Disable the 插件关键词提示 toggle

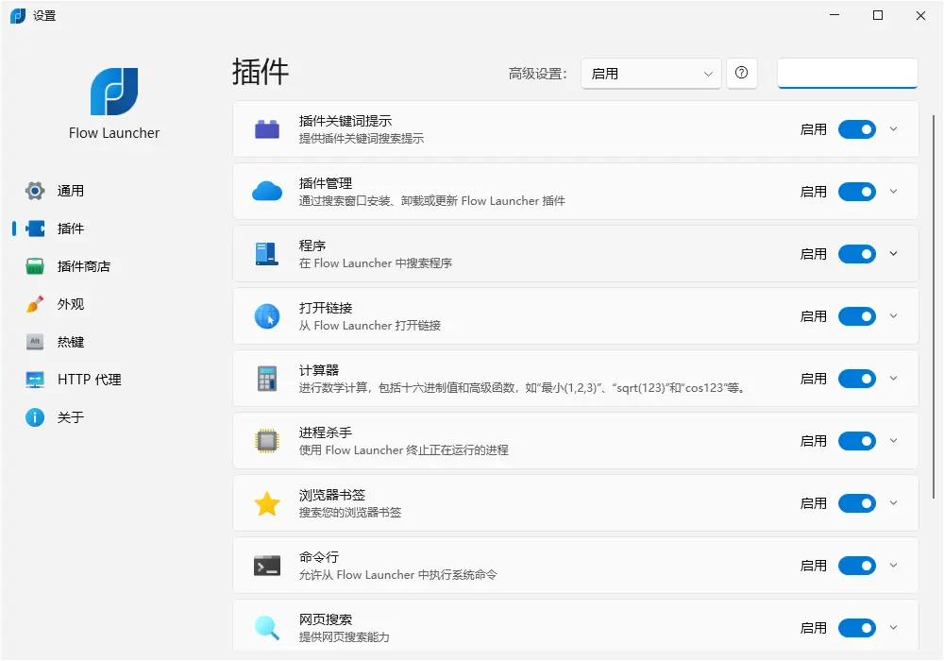coord(857,129)
